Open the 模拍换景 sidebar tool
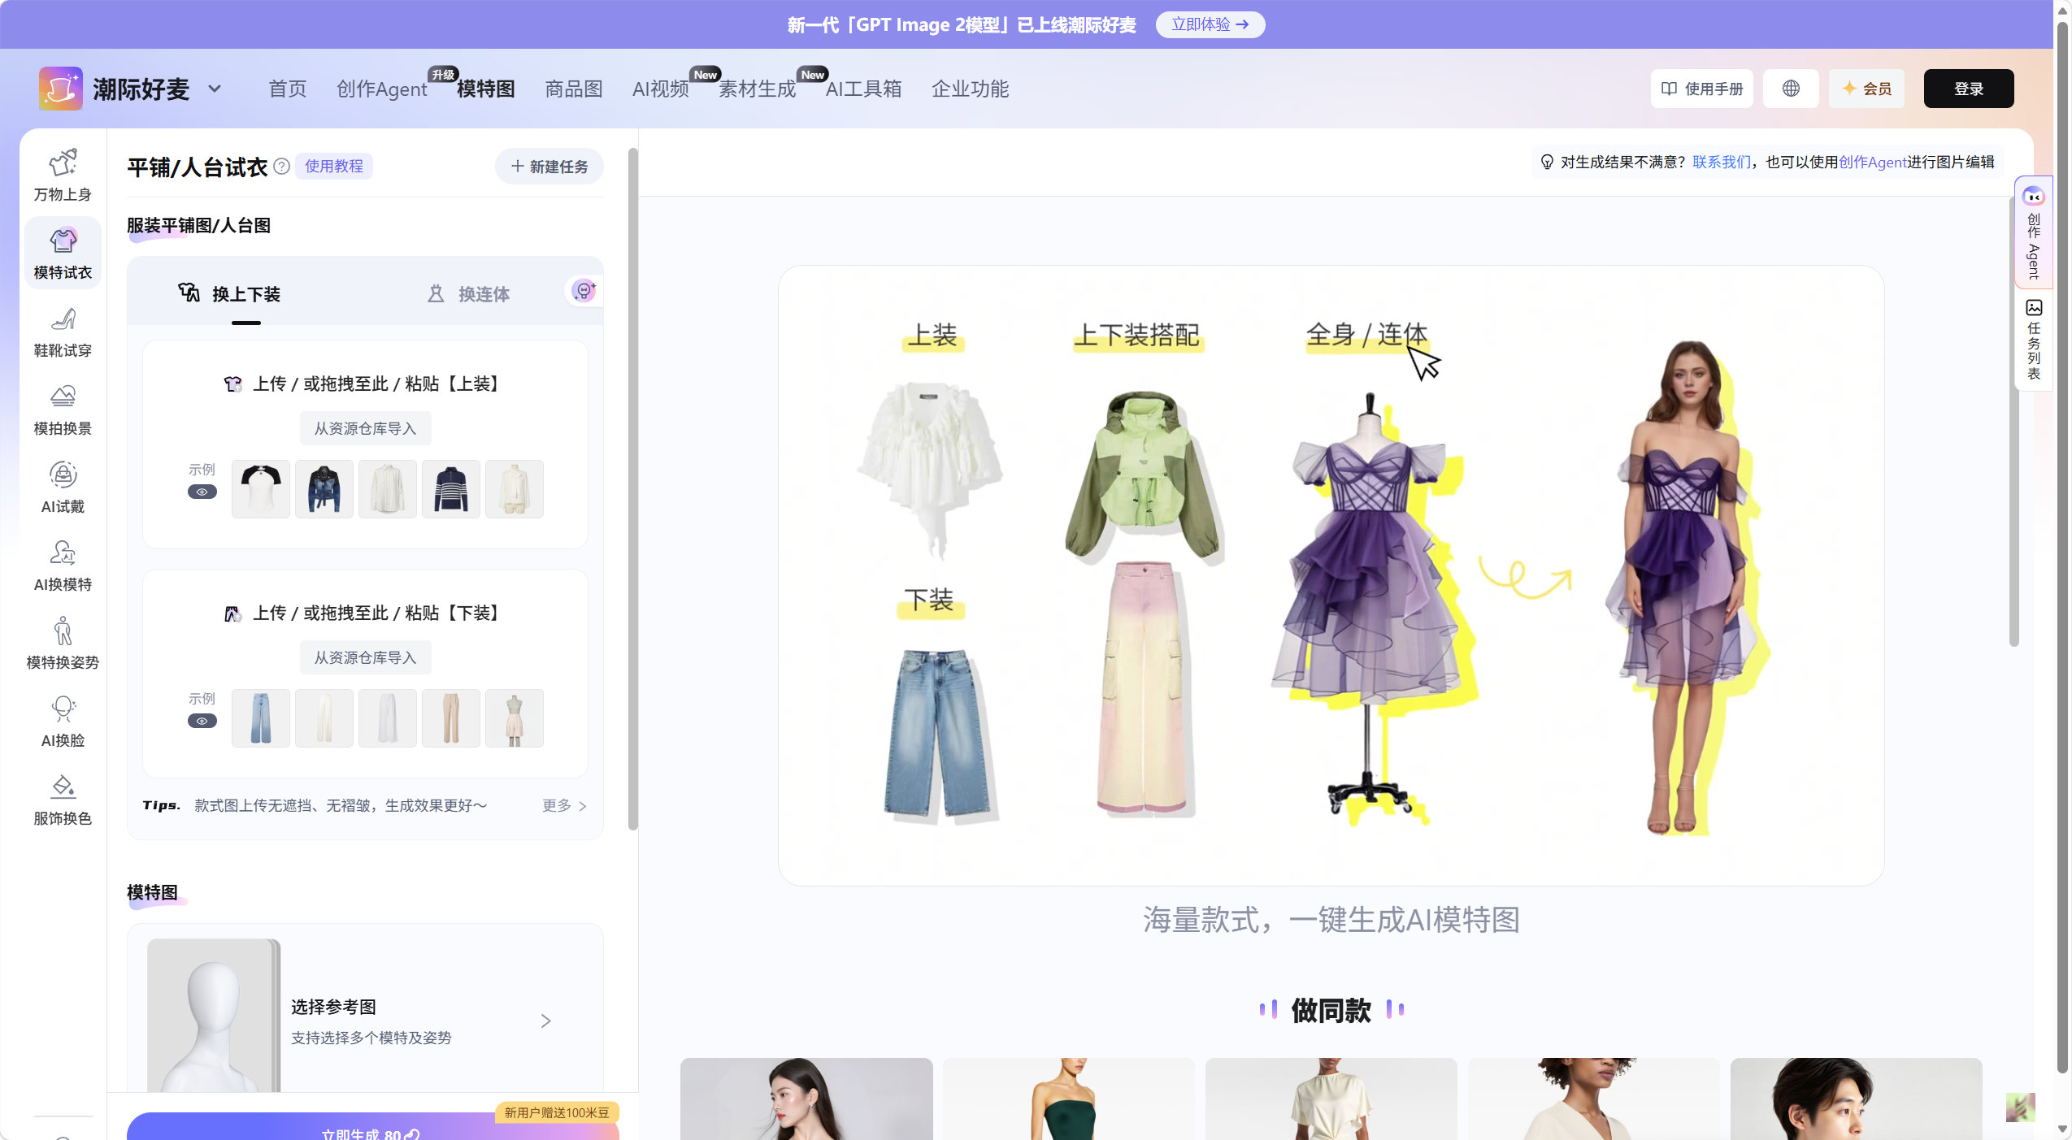2072x1140 pixels. tap(63, 410)
